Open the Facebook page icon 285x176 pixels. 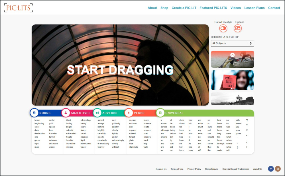point(271,169)
